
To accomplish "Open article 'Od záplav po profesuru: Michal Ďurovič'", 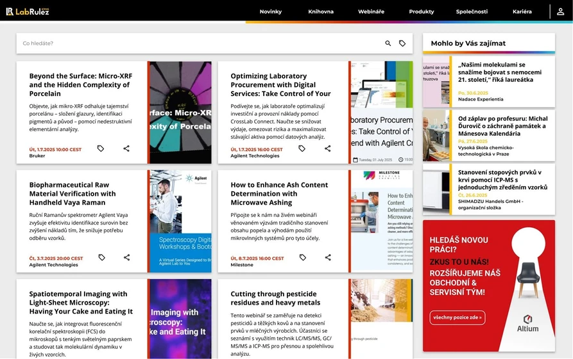I will click(x=503, y=126).
